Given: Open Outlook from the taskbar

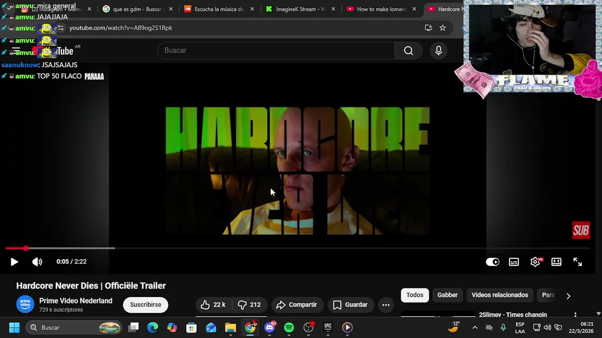Looking at the screenshot, I should (x=211, y=327).
